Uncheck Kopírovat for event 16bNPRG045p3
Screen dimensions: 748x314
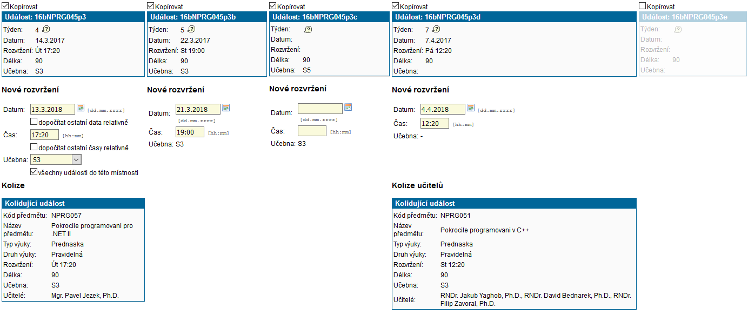coord(6,6)
